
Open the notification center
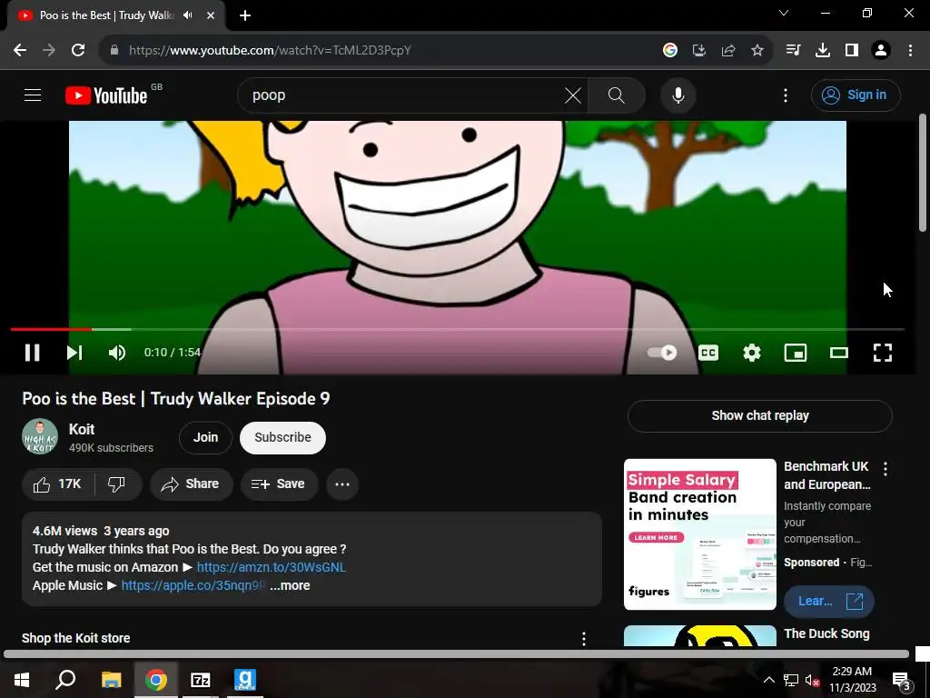click(902, 680)
